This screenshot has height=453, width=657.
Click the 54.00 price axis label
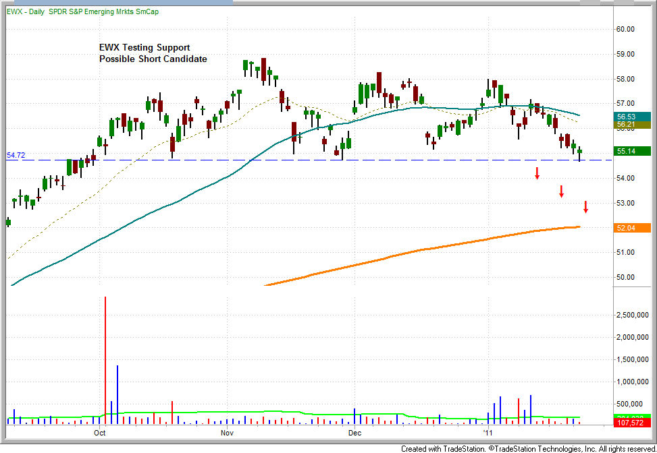(x=625, y=178)
